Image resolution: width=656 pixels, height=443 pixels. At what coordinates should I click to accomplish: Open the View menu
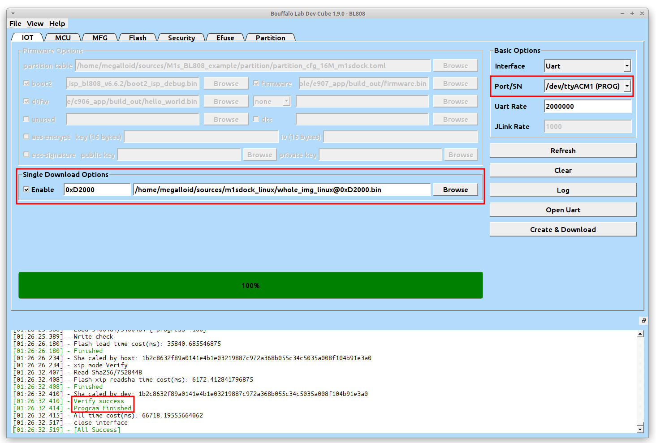pyautogui.click(x=35, y=24)
